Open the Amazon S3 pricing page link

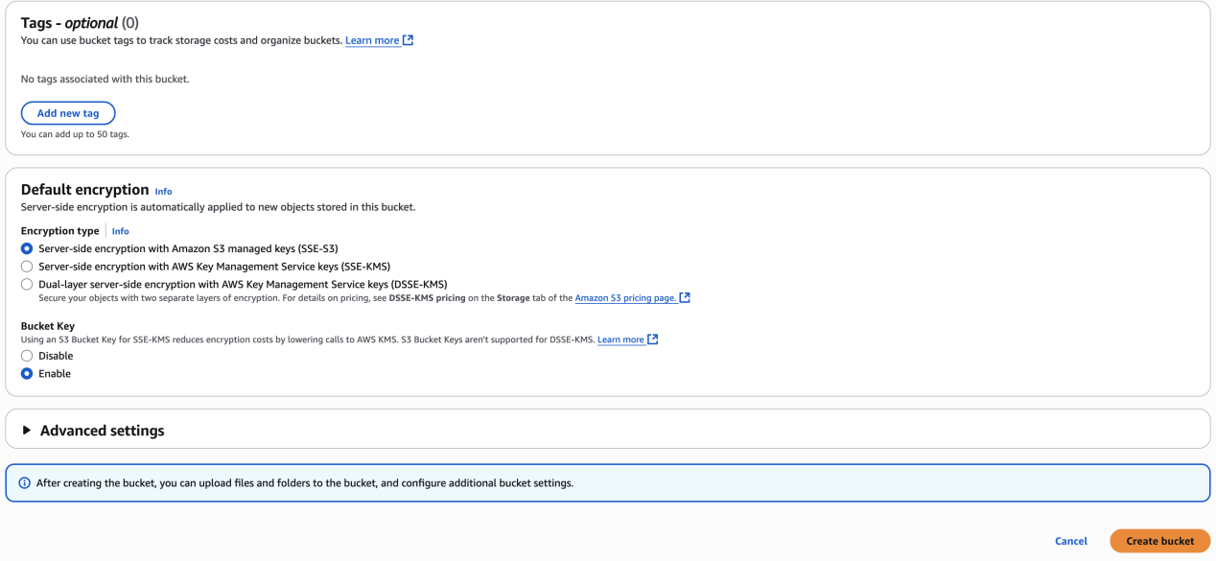tap(625, 297)
